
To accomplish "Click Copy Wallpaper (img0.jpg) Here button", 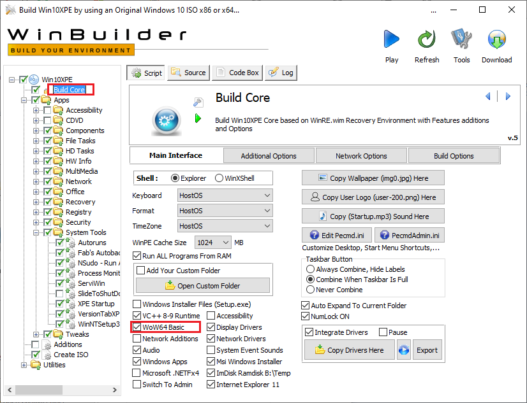I will 373,178.
